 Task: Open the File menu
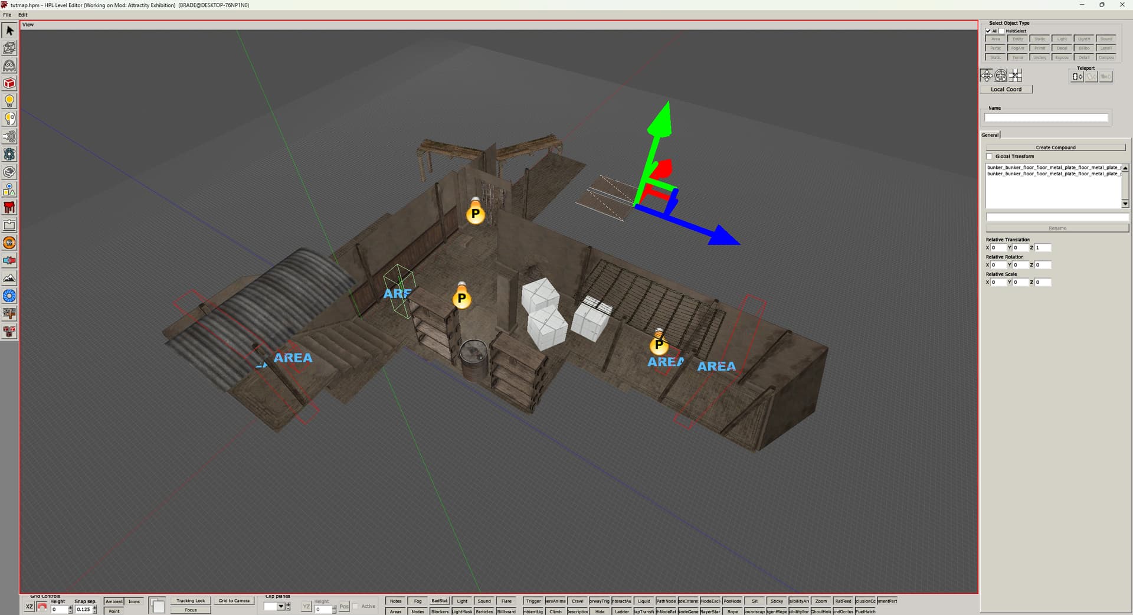[x=7, y=15]
